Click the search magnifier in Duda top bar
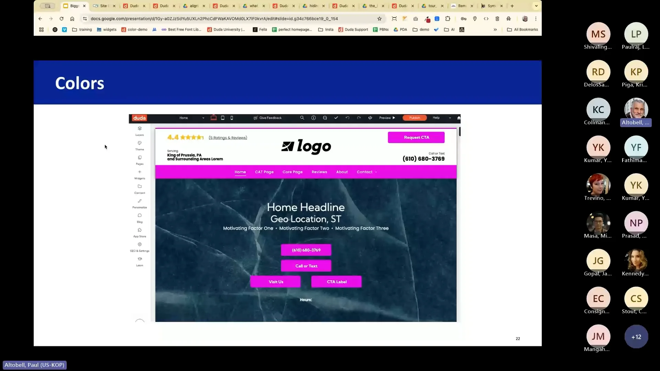 [x=302, y=118]
